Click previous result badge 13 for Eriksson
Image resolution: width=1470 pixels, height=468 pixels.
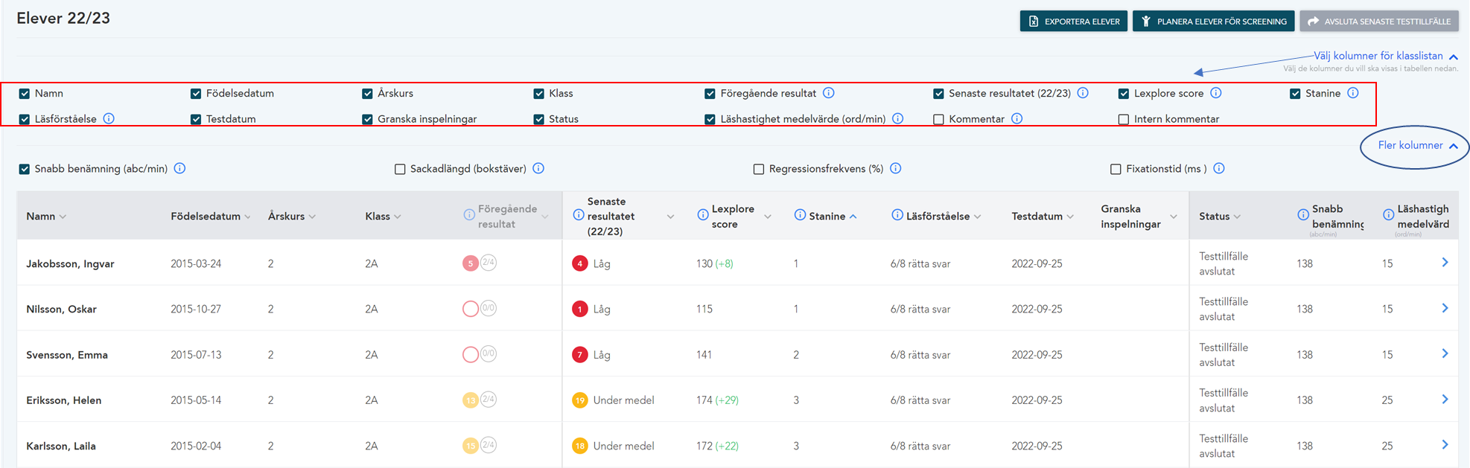(x=470, y=400)
